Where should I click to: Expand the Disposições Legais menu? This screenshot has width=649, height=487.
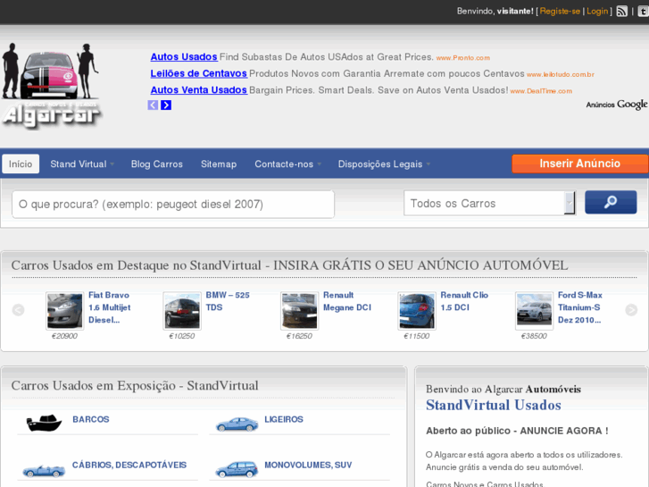click(384, 164)
